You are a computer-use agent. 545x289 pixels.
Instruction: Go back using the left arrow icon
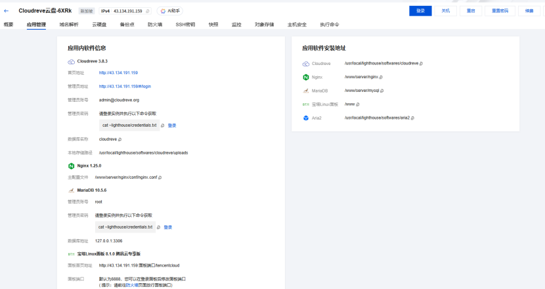[6, 11]
